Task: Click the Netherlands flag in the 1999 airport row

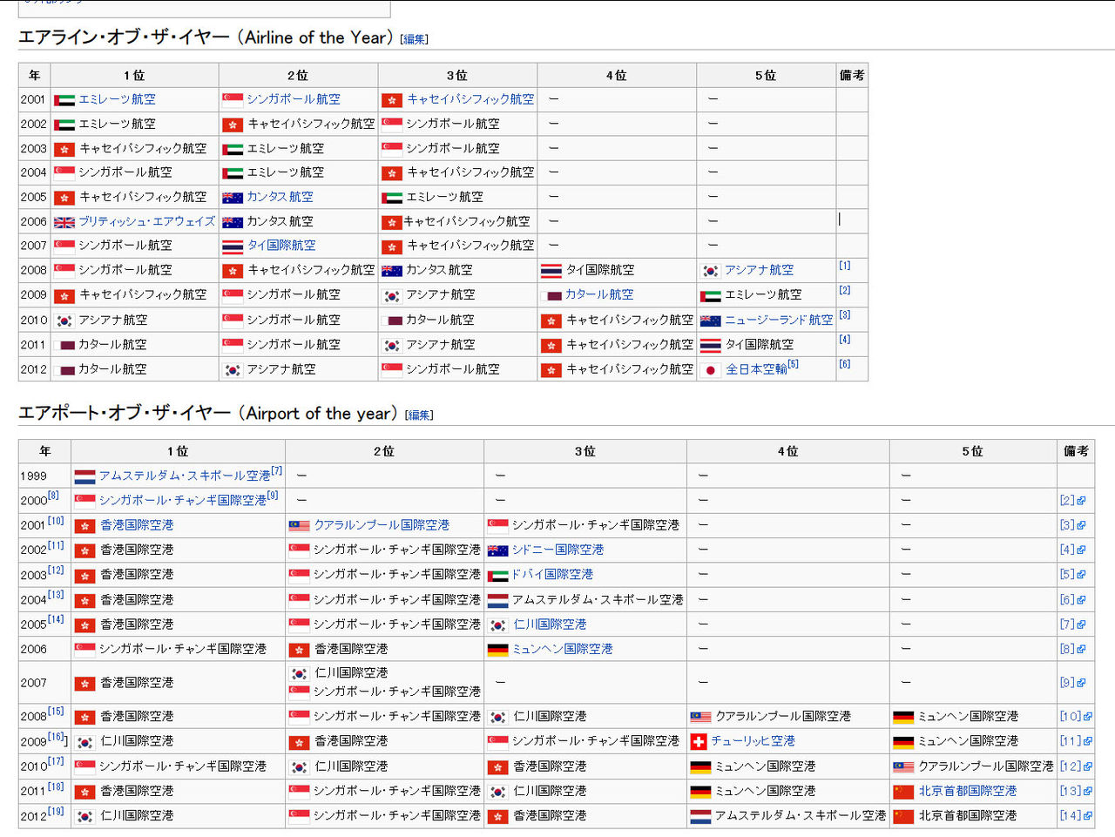Action: pos(84,476)
